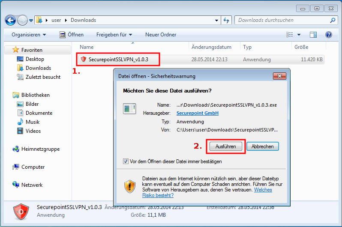Open 'Zuletzt besucht' in the sidebar

(43, 77)
